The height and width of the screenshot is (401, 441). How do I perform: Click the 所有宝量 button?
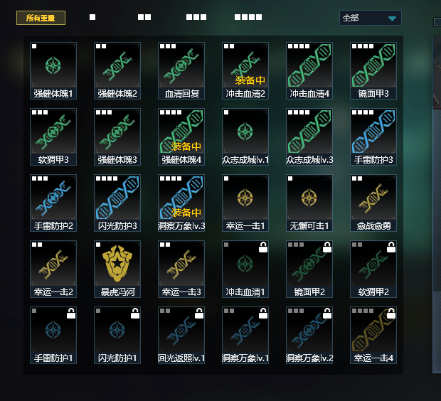point(41,18)
